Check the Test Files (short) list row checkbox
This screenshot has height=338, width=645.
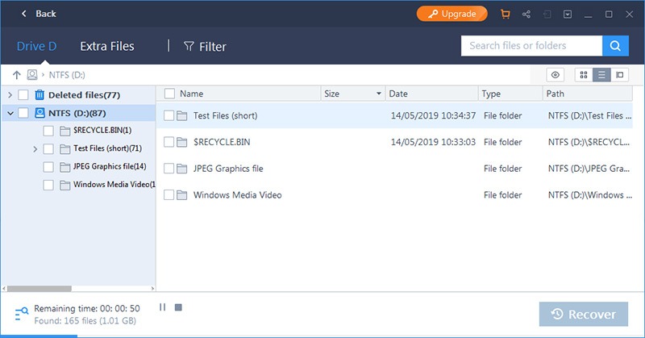tap(169, 115)
